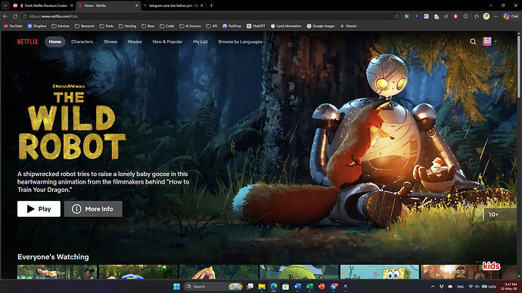This screenshot has height=293, width=522.
Task: Open the Movies section
Action: (135, 42)
